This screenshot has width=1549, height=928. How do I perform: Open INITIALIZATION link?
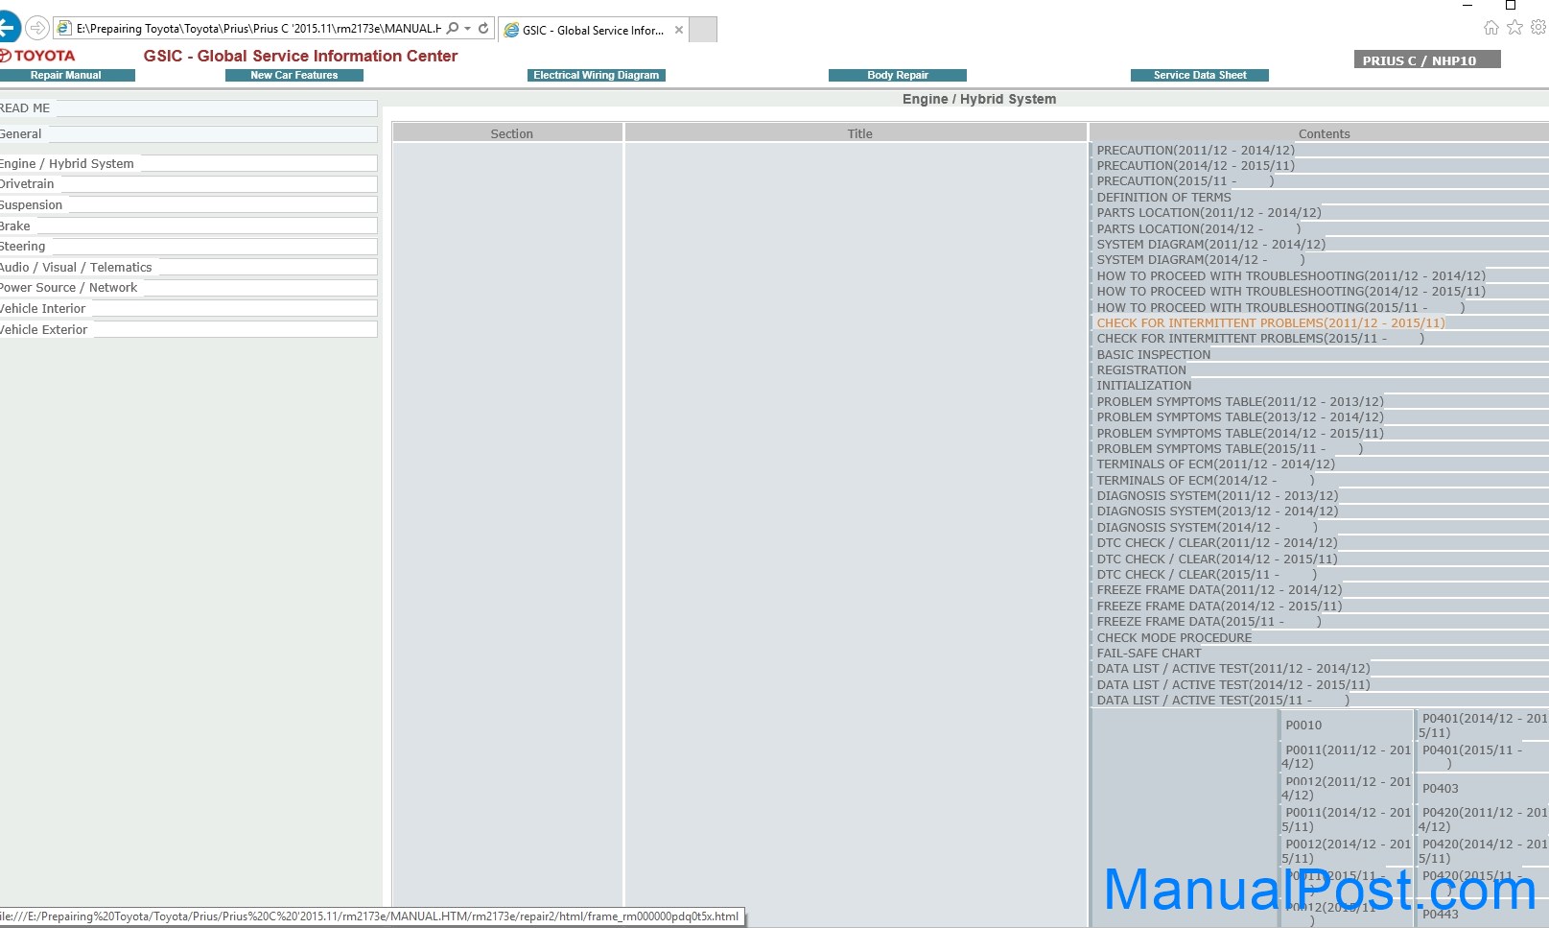point(1144,386)
